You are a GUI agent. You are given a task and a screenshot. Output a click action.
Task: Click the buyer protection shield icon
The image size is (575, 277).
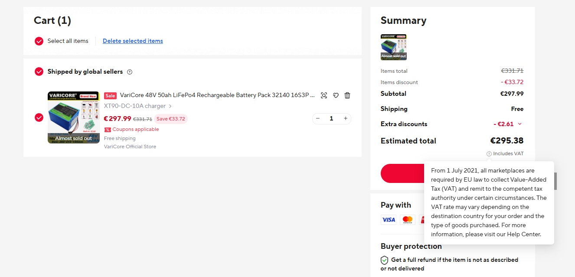point(384,260)
